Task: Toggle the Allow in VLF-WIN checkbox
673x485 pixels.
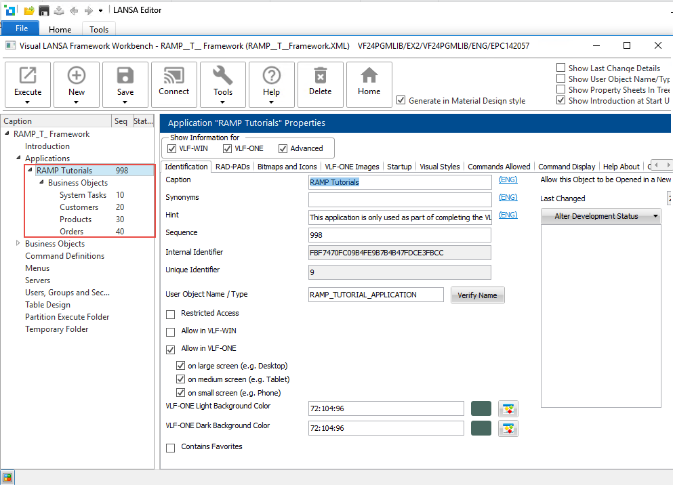Action: coord(171,331)
